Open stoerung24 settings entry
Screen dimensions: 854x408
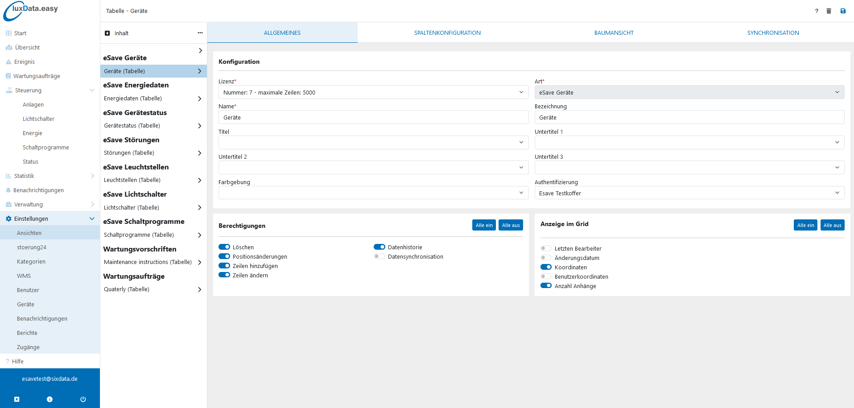click(x=50, y=247)
